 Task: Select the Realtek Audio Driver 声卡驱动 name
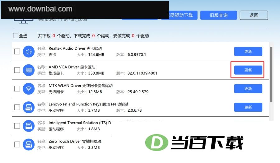click(75, 49)
